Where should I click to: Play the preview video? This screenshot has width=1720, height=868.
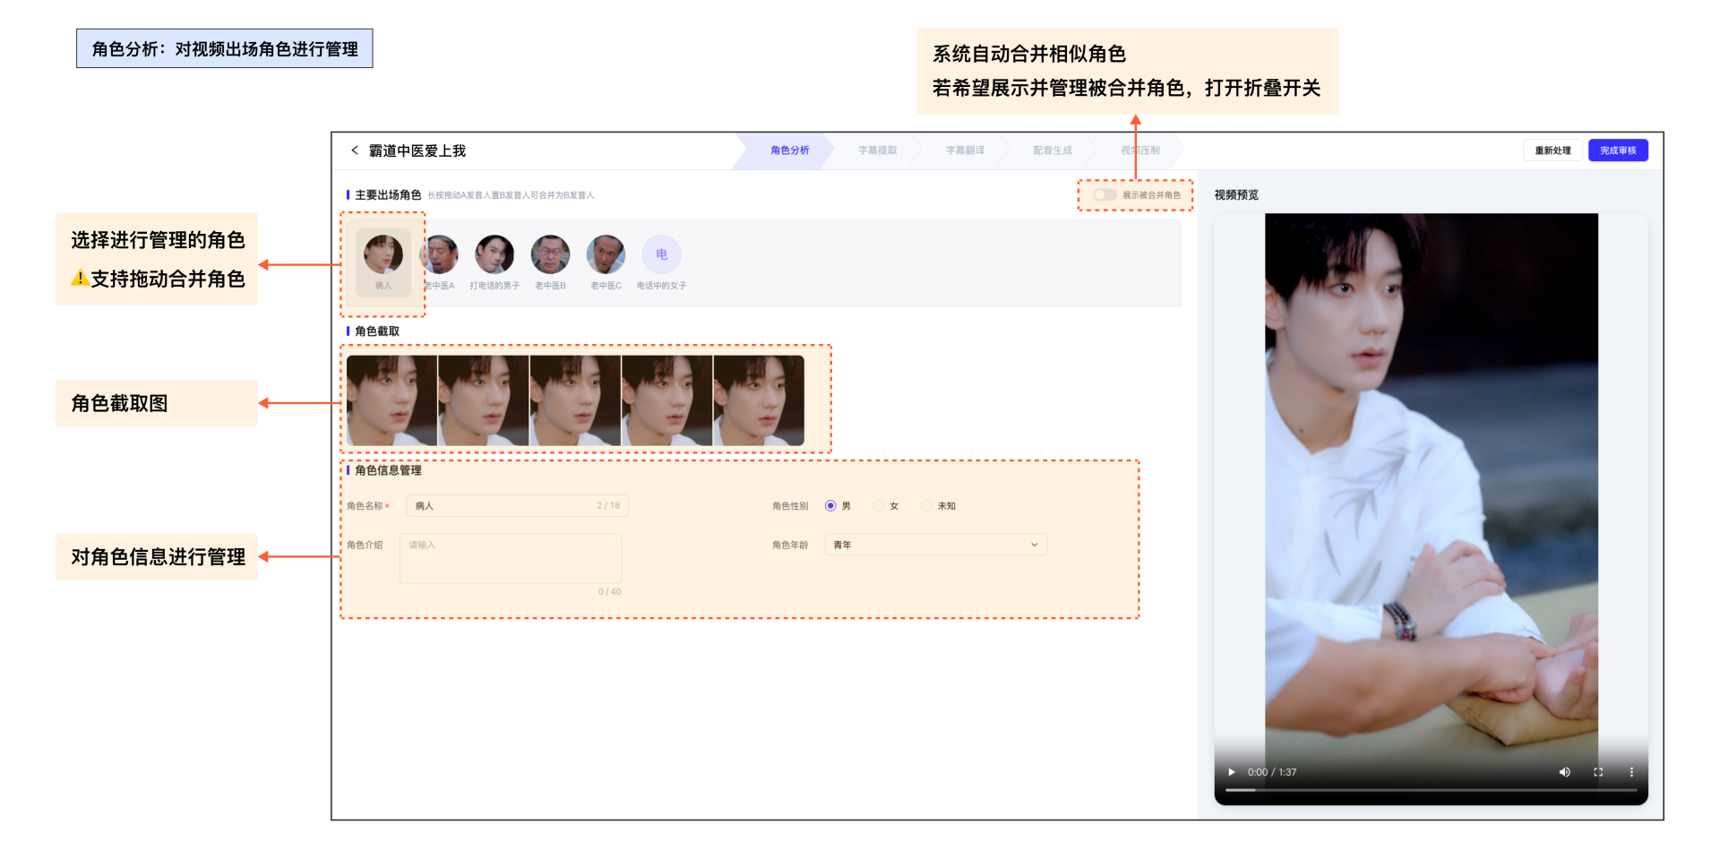pos(1232,772)
